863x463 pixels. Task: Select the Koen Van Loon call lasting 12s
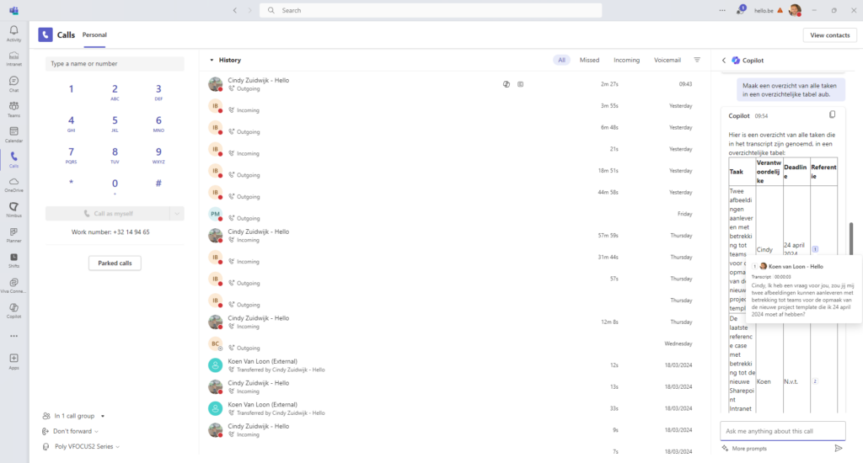(455, 365)
